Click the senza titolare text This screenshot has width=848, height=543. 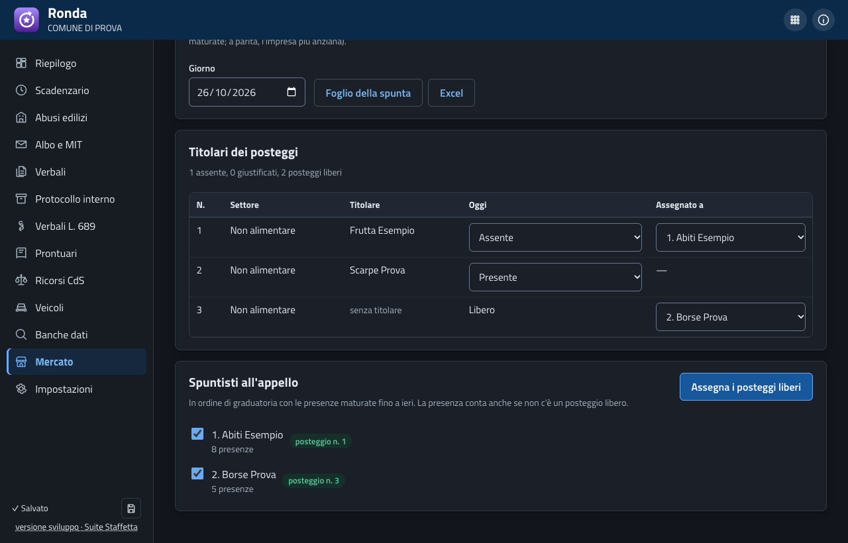click(376, 310)
